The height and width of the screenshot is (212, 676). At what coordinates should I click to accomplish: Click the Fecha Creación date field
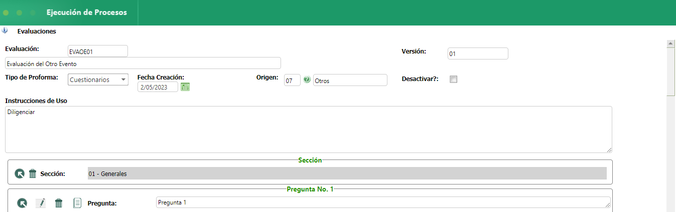point(158,86)
